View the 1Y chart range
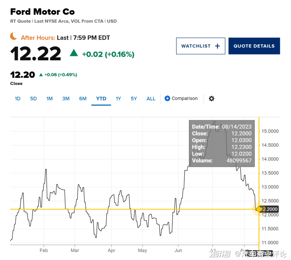The height and width of the screenshot is (260, 291). [118, 99]
